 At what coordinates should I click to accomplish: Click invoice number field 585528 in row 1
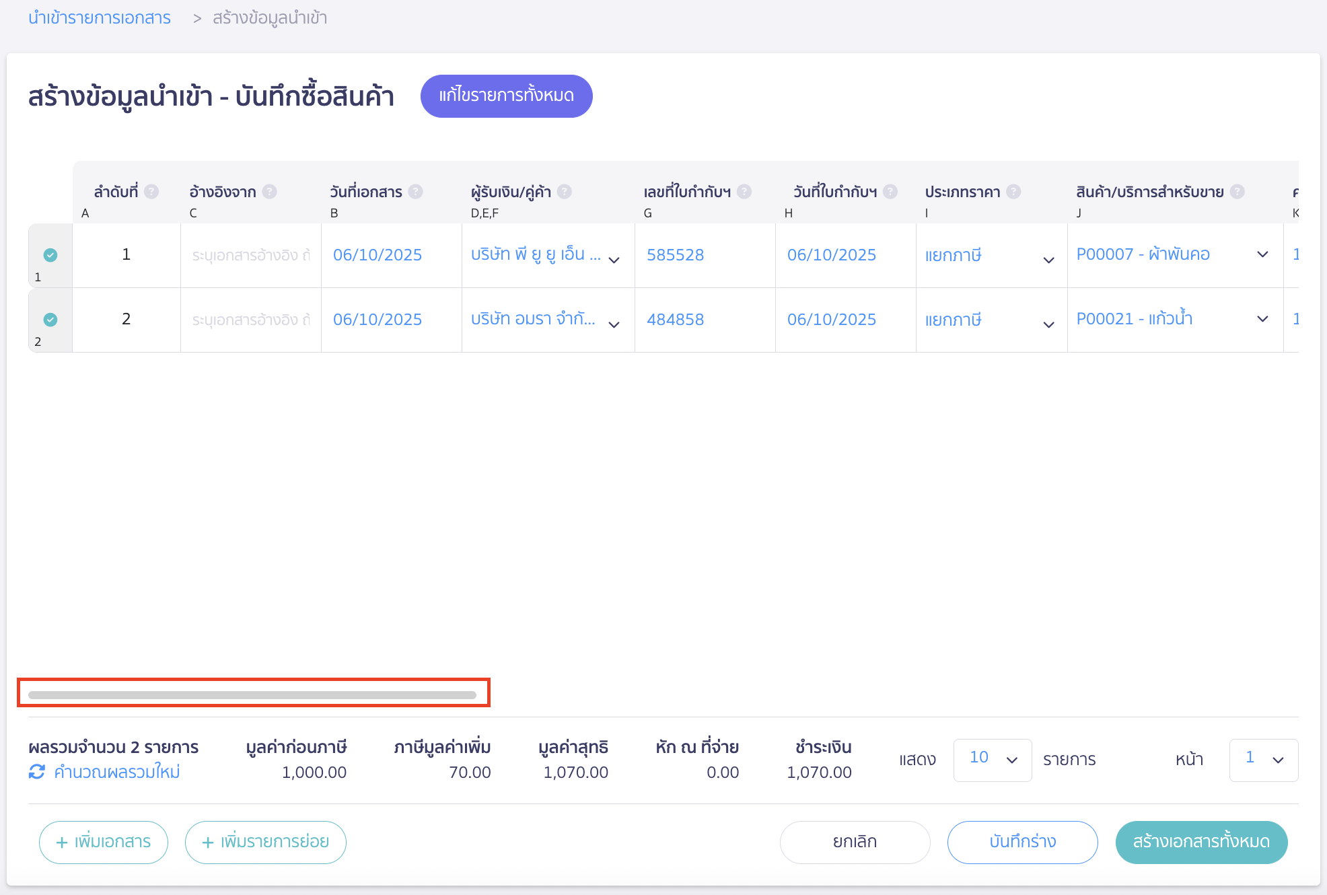tap(675, 255)
